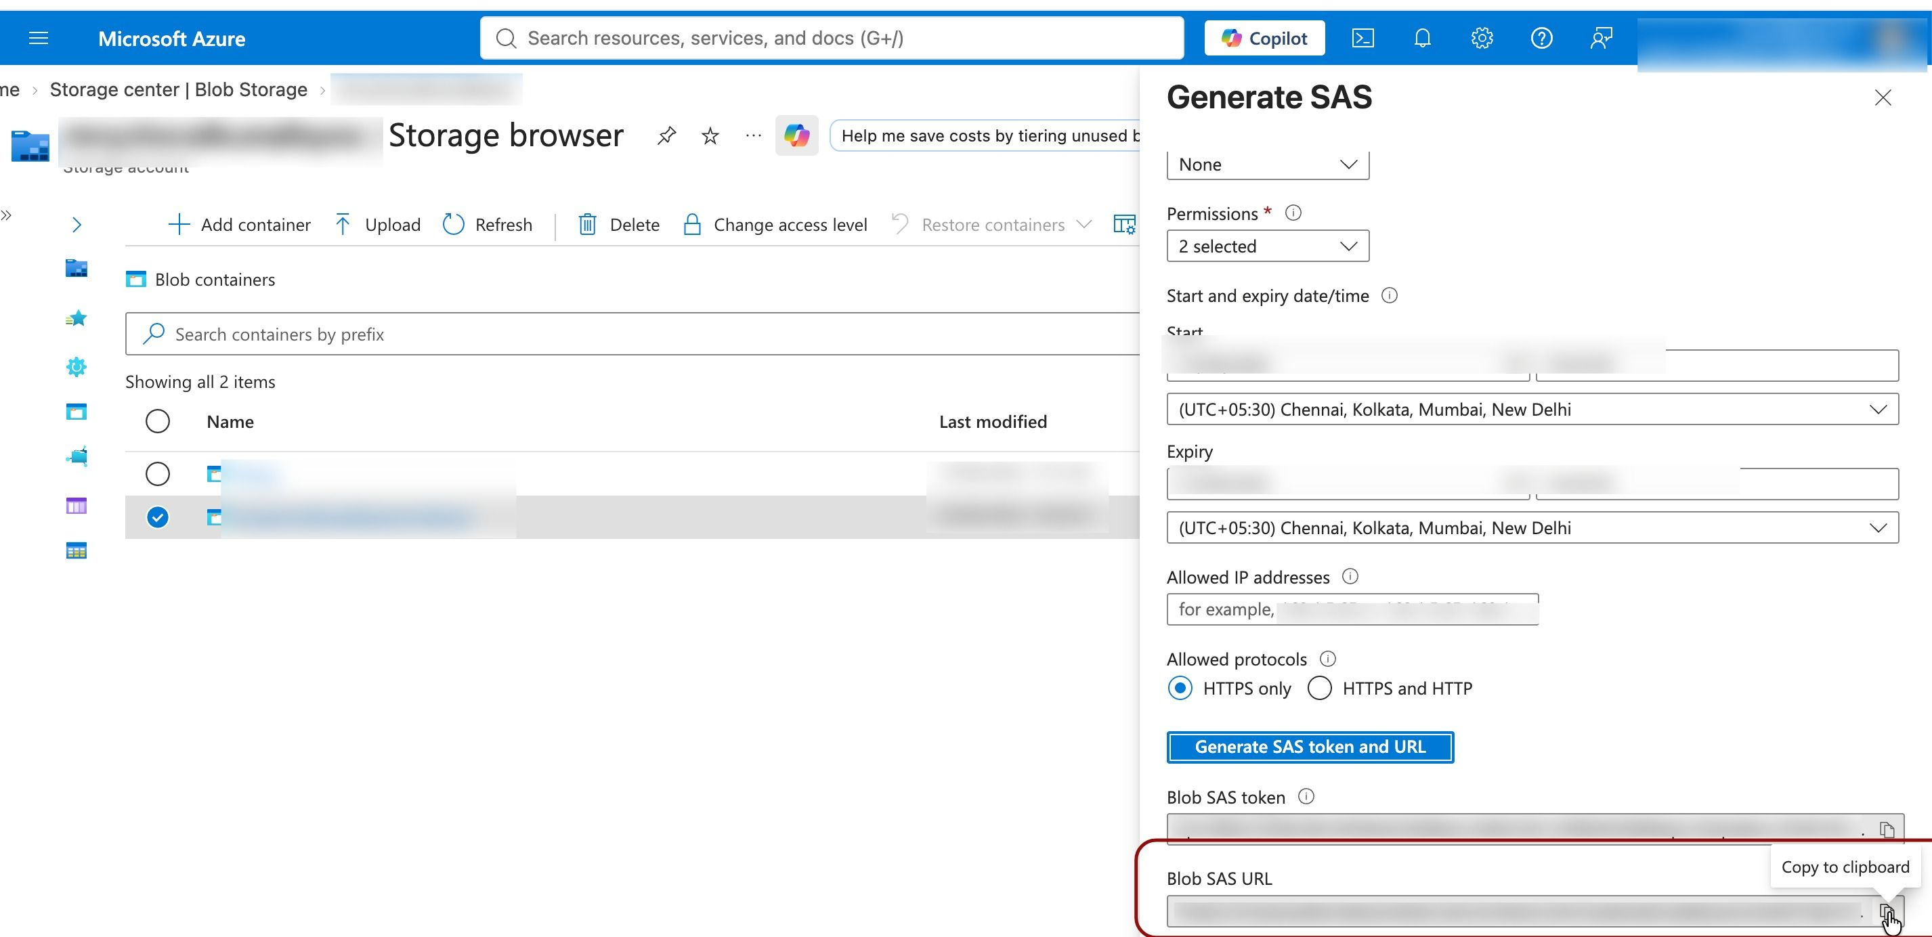Viewport: 1932px width, 937px height.
Task: Focus the Azure global search box
Action: click(x=832, y=38)
